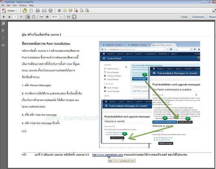Open the Signatures side panel

3,45
